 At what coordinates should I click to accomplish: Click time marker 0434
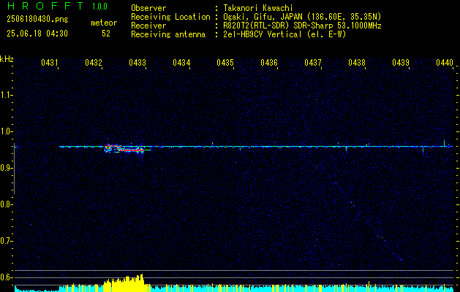(181, 63)
